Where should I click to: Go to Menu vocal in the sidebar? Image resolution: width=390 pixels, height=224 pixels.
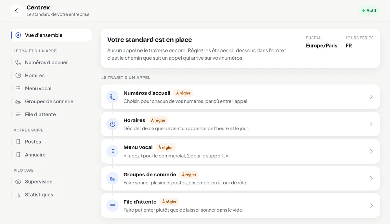pos(51,88)
